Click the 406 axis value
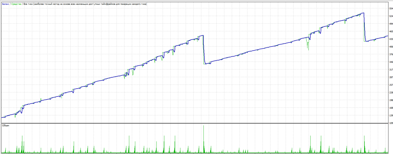393x154 pixels. tap(391, 47)
